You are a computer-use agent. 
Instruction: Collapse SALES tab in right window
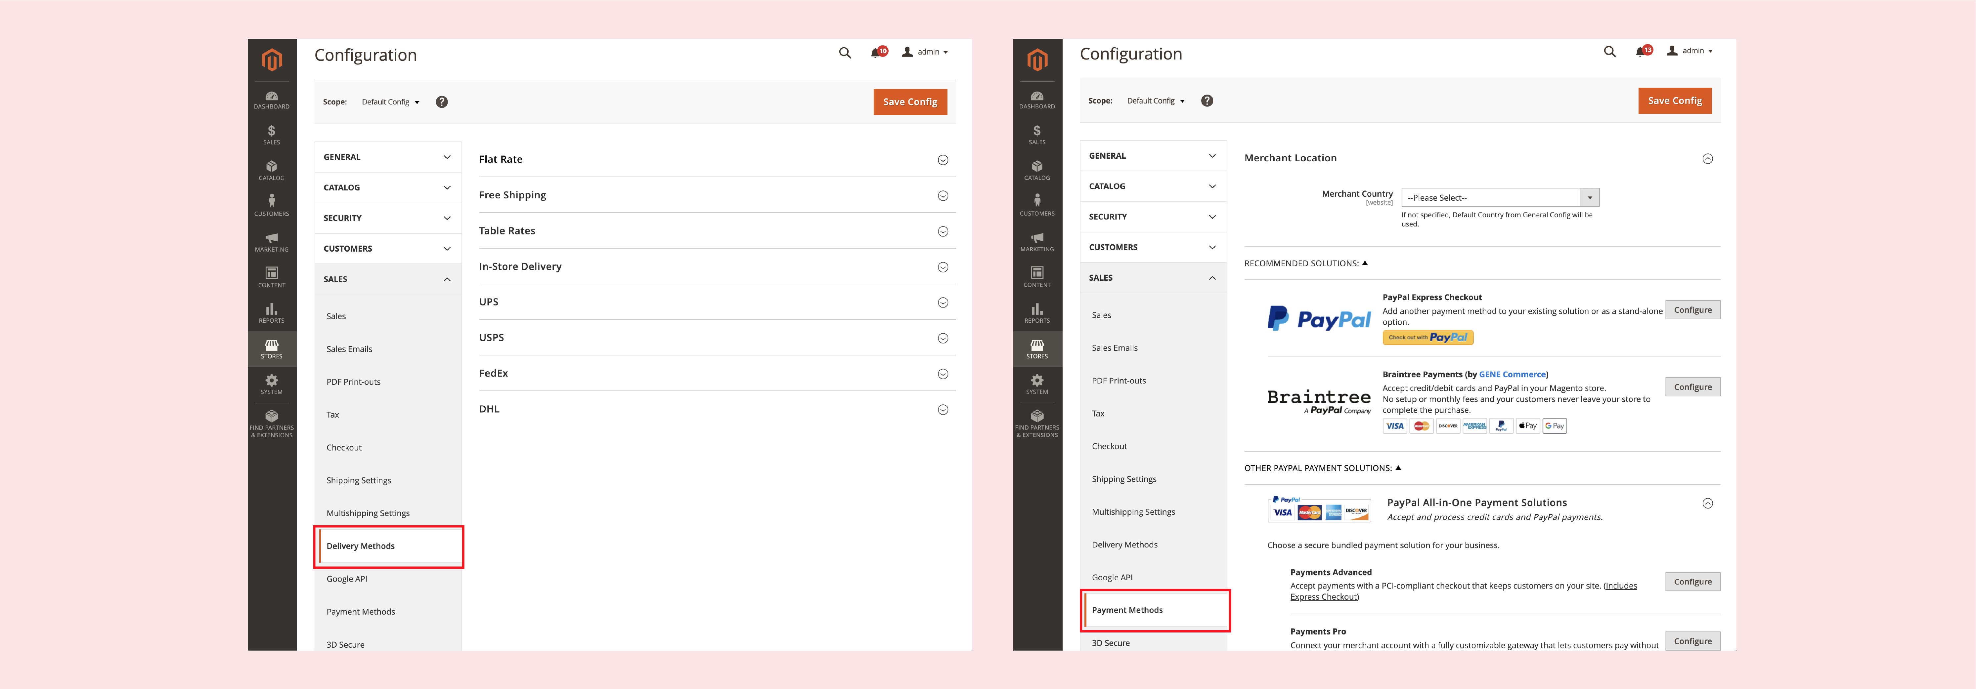[1153, 278]
